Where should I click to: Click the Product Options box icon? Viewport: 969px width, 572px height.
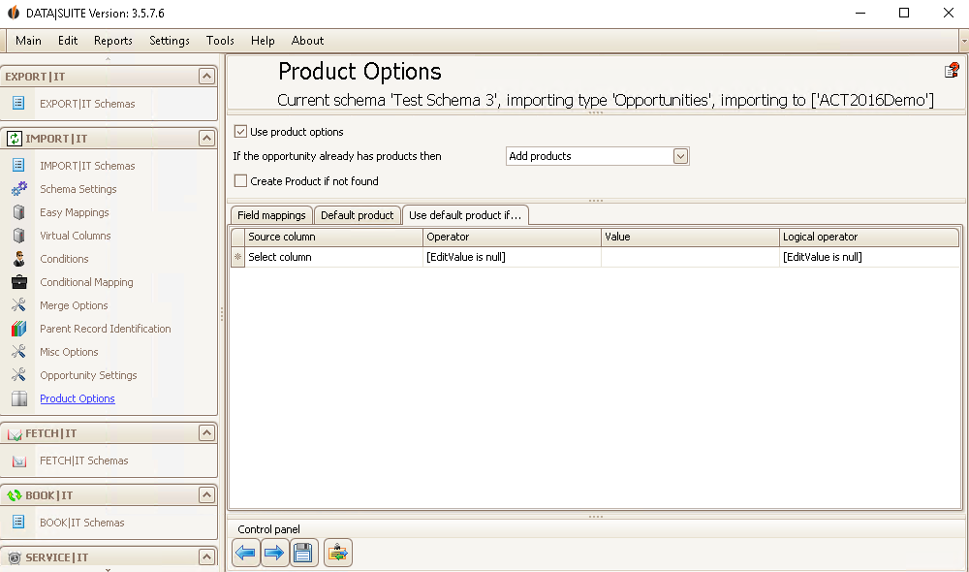19,398
